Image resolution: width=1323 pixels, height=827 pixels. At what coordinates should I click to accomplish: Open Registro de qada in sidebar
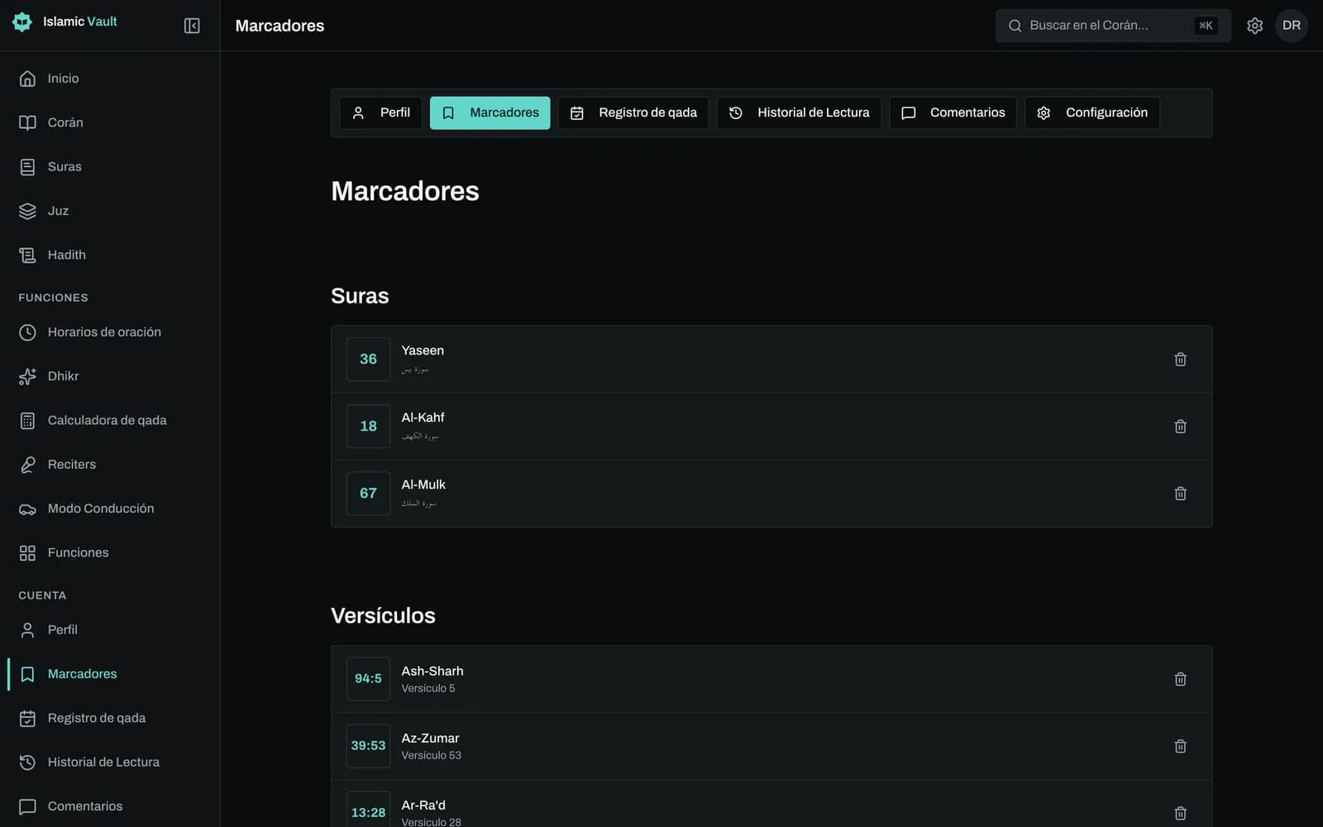(110, 718)
